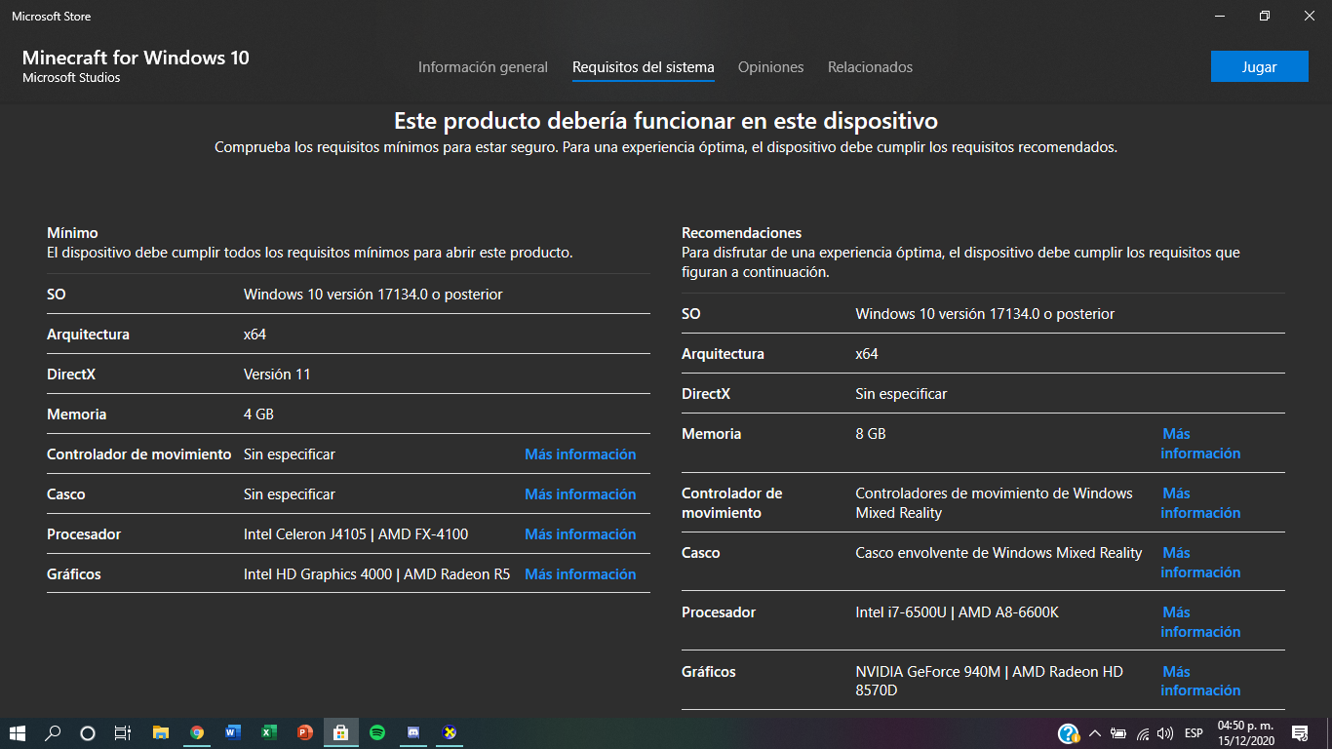Click Intel HD Graphics 4000 text

click(317, 574)
